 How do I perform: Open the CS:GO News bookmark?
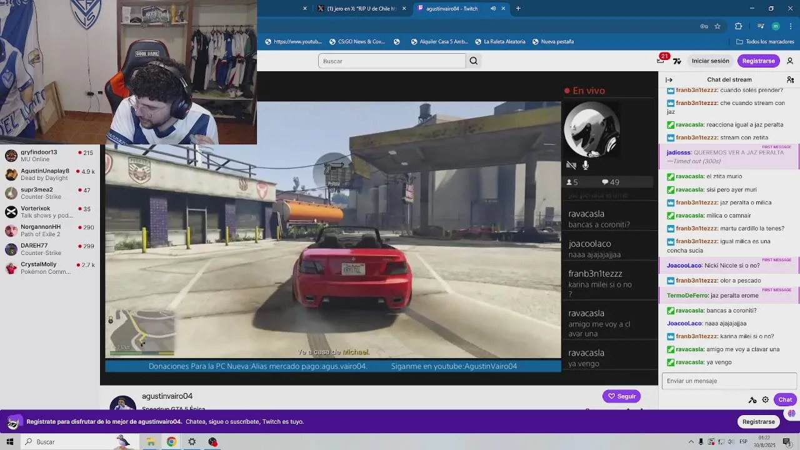pyautogui.click(x=357, y=42)
